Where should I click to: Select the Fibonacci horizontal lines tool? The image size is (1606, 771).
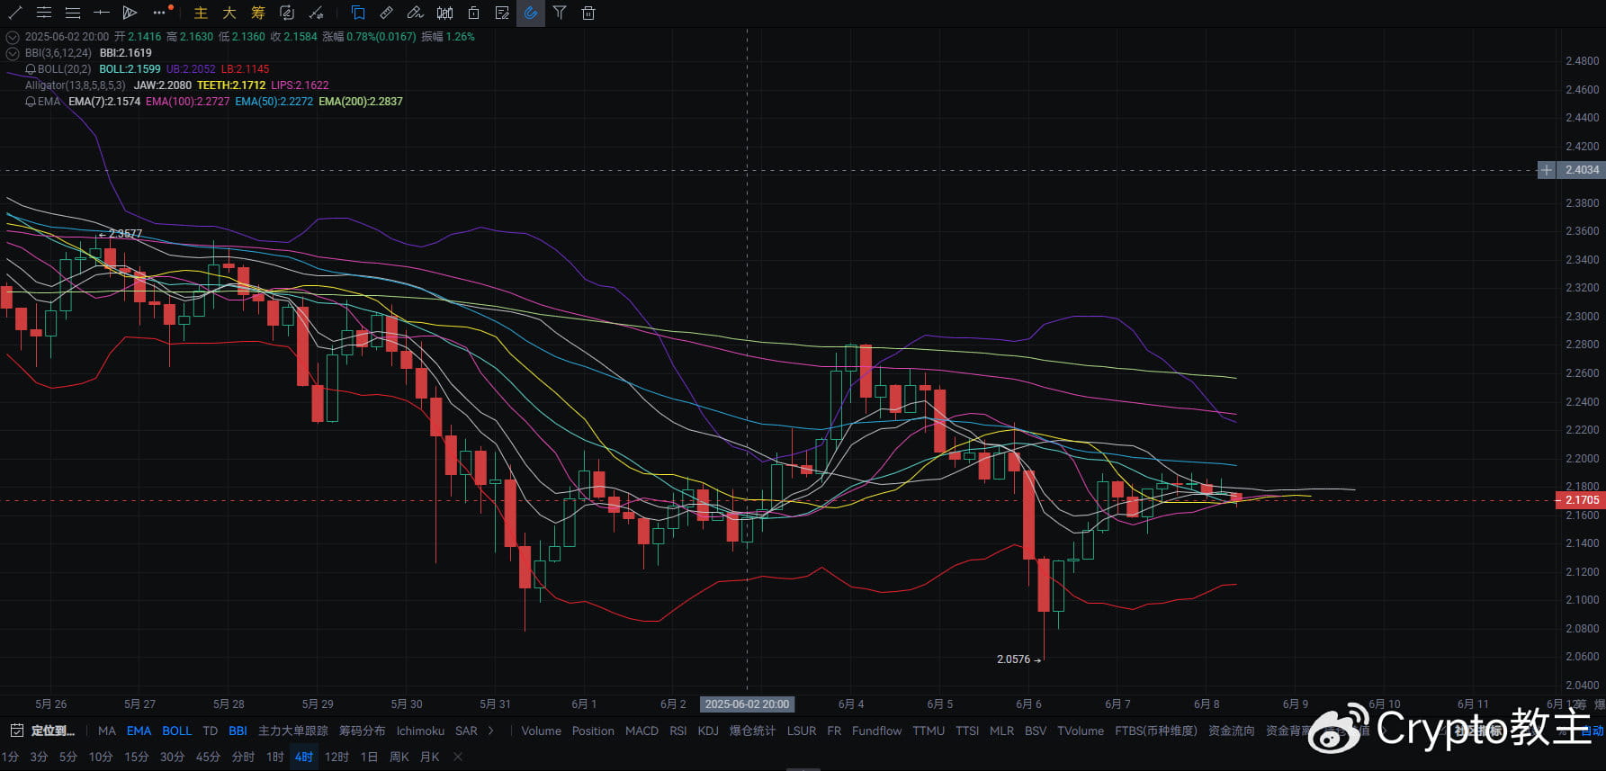pos(73,13)
